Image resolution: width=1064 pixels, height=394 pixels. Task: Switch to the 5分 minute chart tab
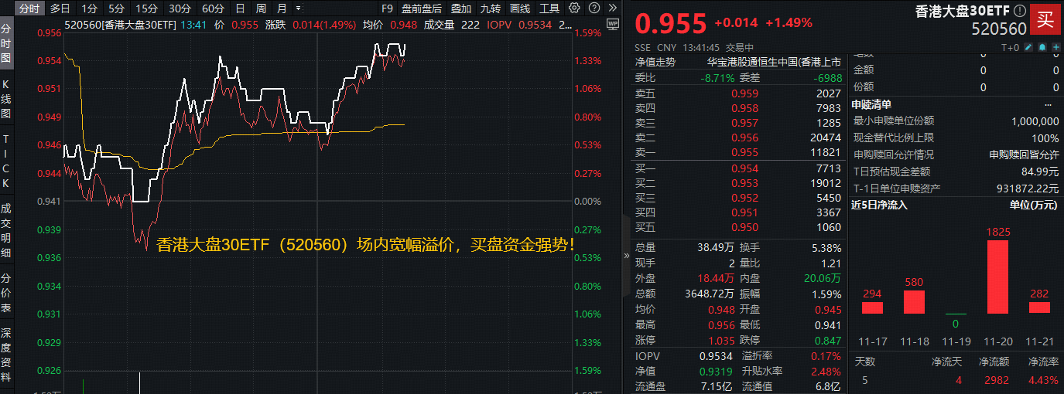click(x=116, y=8)
